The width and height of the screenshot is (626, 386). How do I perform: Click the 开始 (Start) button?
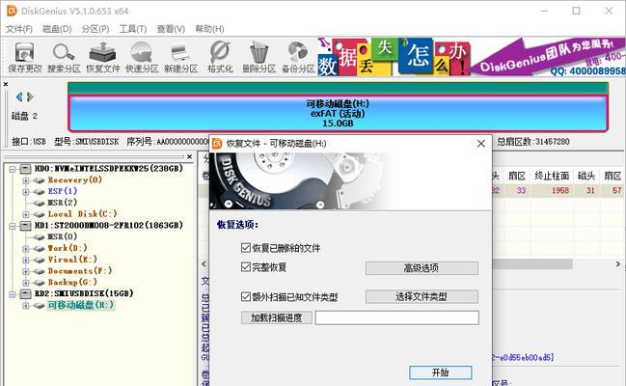pos(439,372)
